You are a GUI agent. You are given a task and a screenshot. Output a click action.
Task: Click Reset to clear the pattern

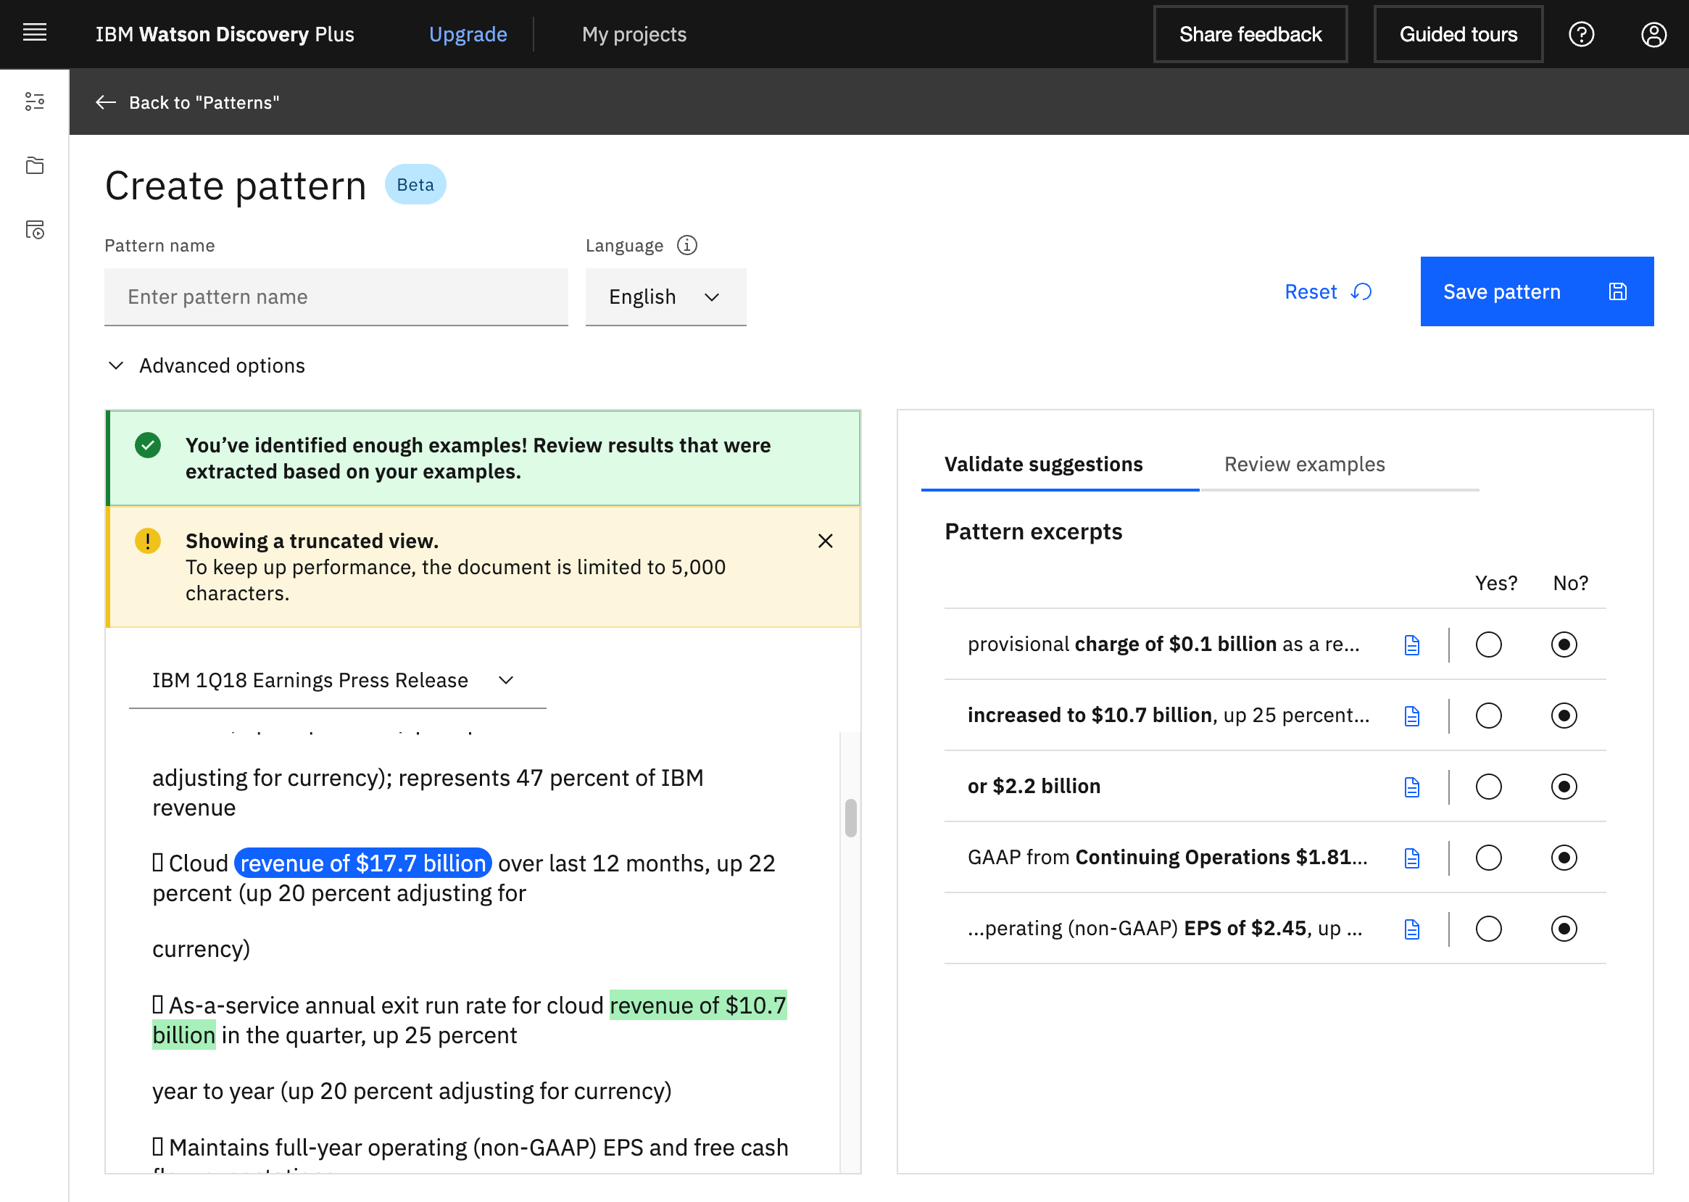click(1329, 291)
